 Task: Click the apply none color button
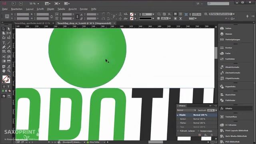click(10, 91)
